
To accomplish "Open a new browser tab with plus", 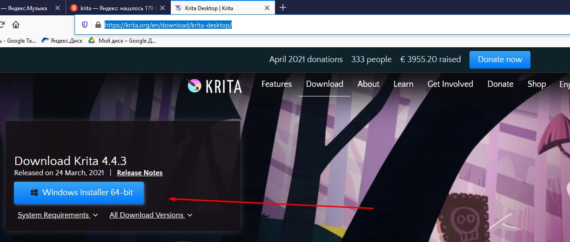I will pyautogui.click(x=283, y=7).
